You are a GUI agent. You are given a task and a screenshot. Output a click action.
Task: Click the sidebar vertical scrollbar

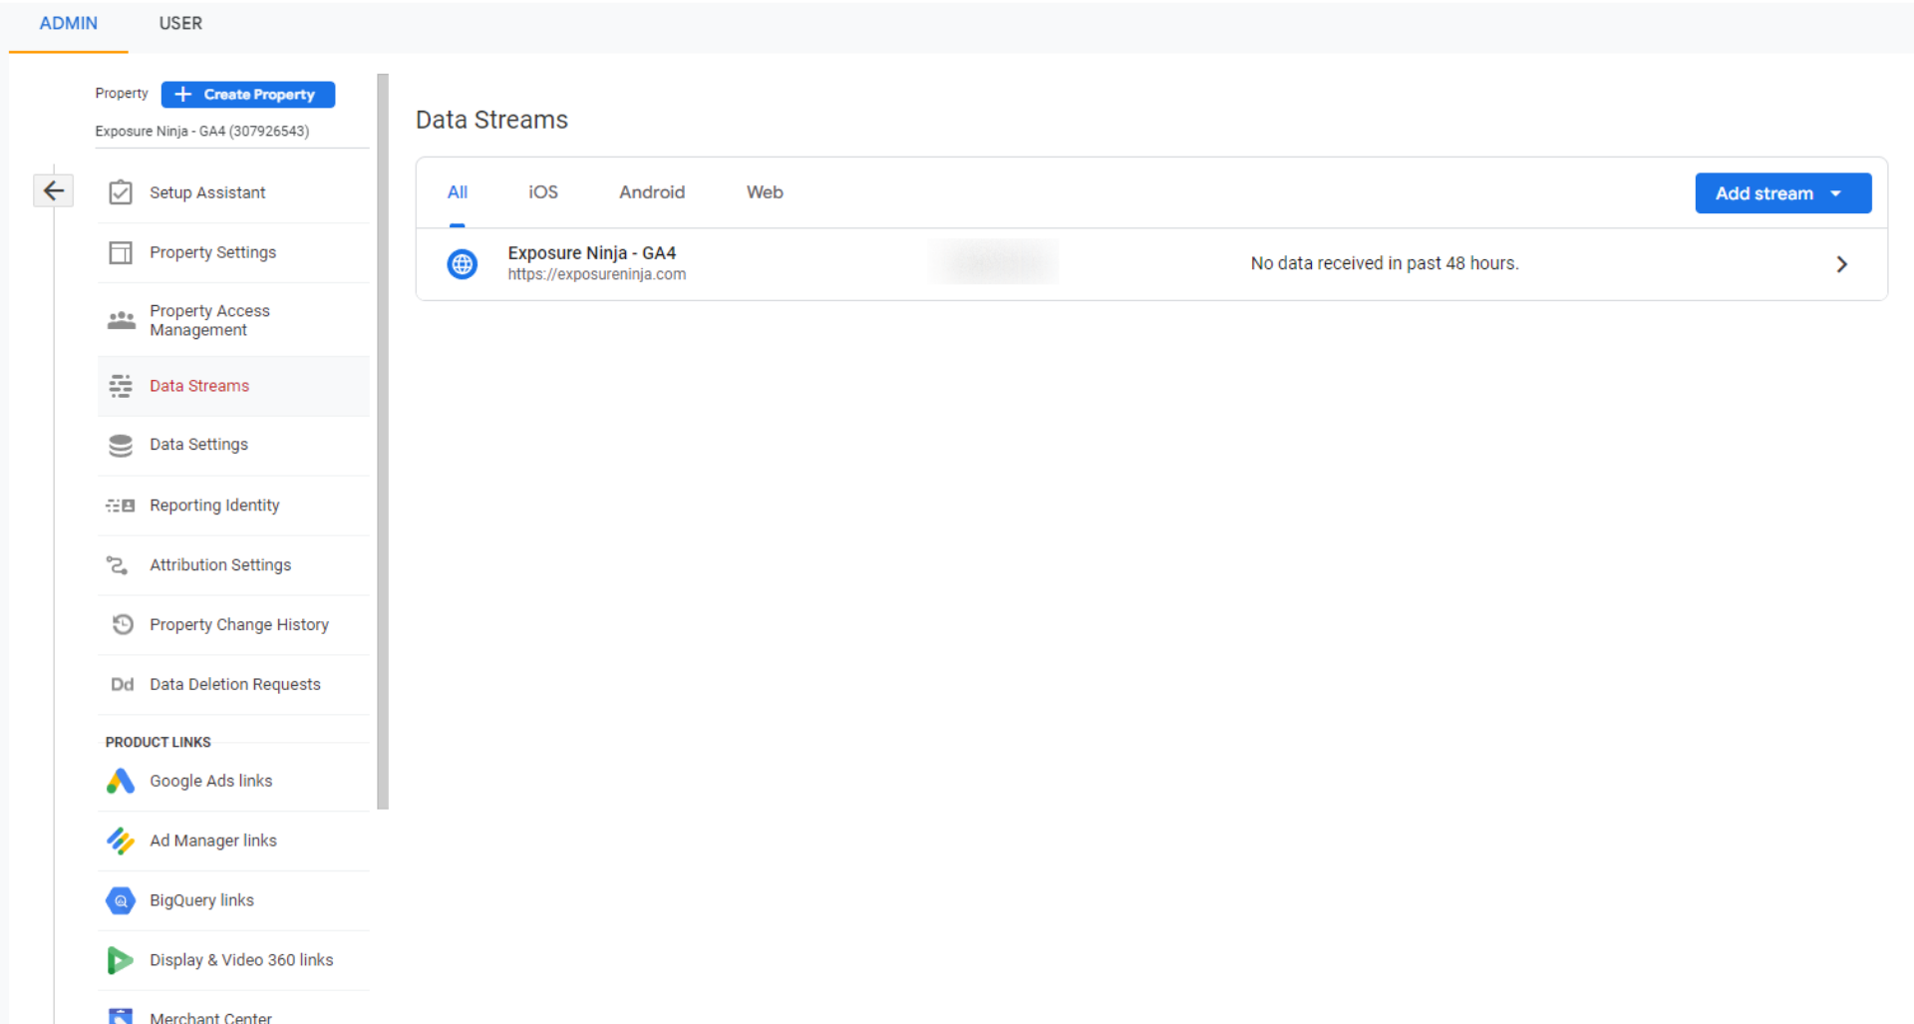tap(383, 441)
